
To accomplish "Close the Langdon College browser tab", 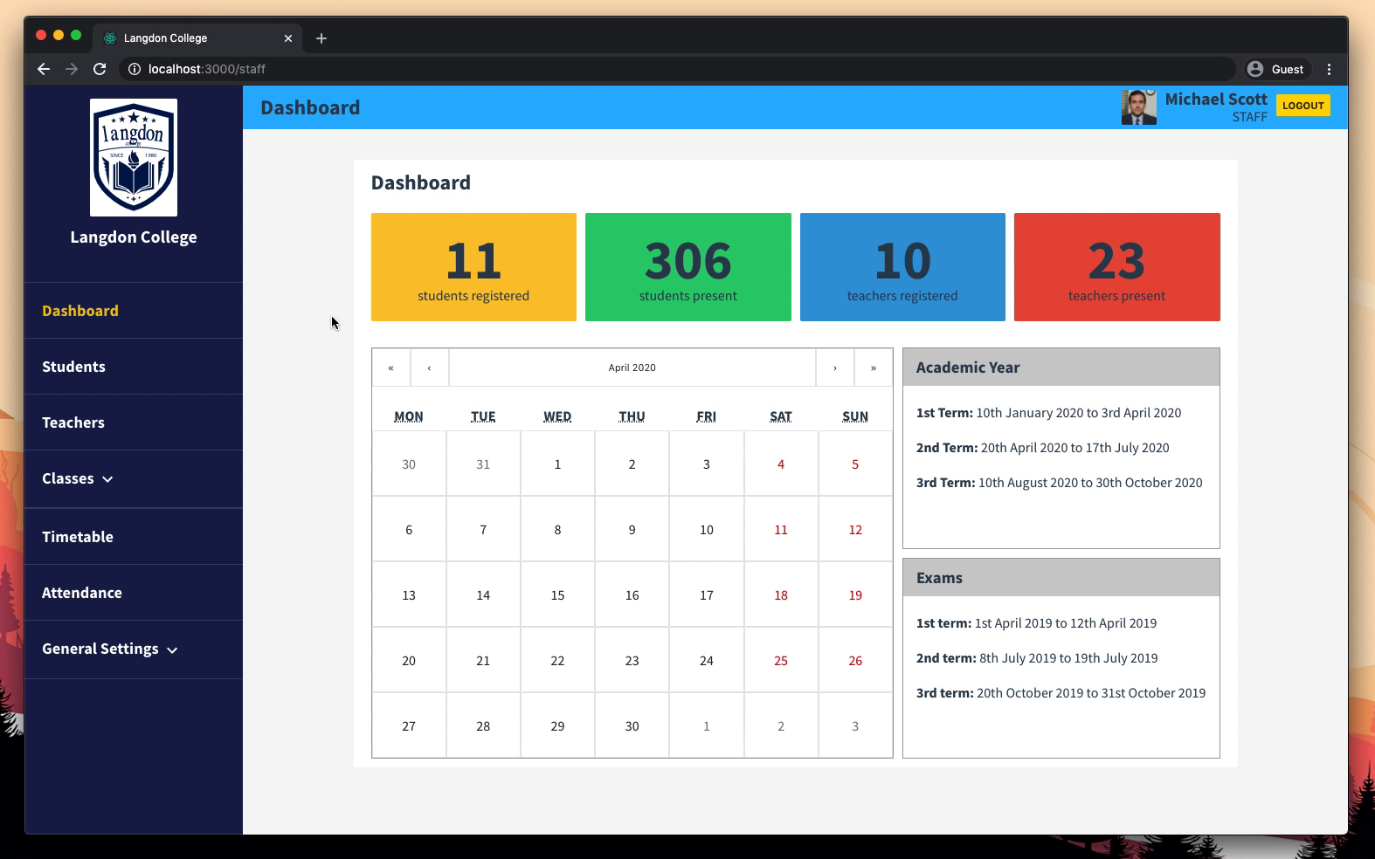I will point(288,38).
